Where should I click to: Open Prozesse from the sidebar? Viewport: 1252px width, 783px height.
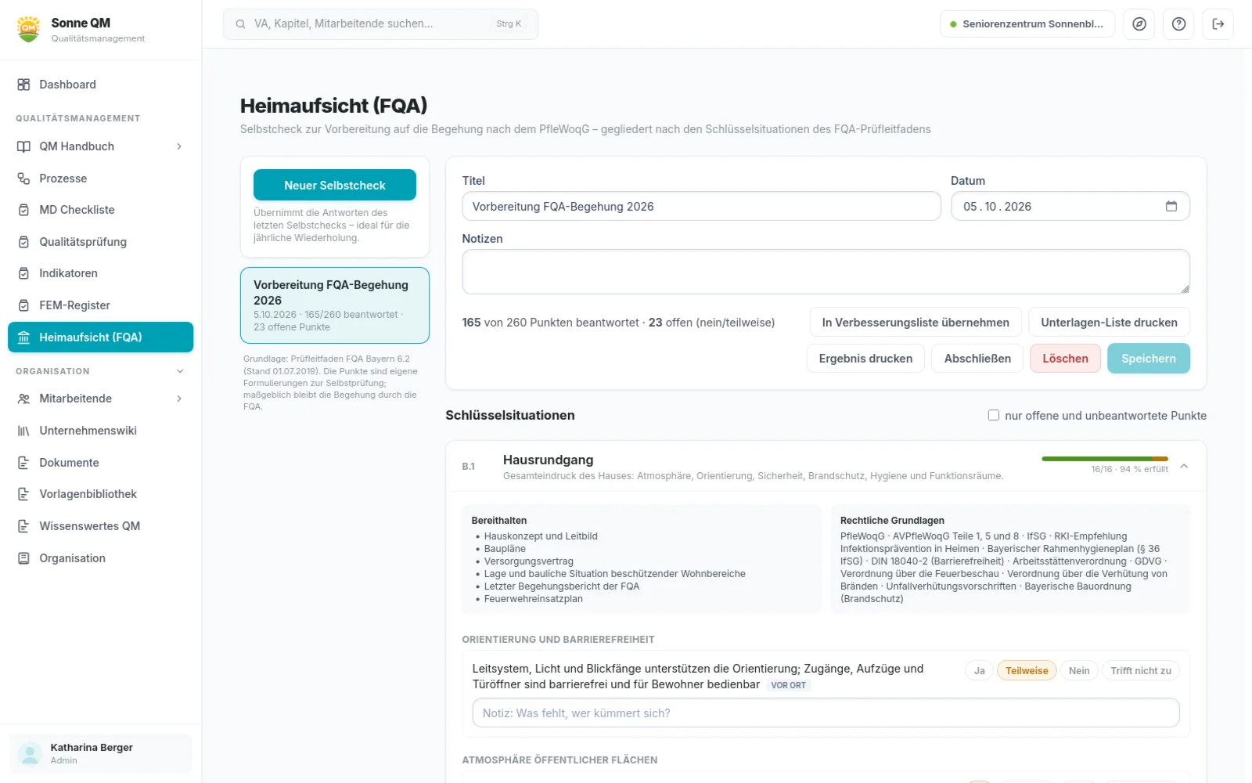[x=100, y=179]
